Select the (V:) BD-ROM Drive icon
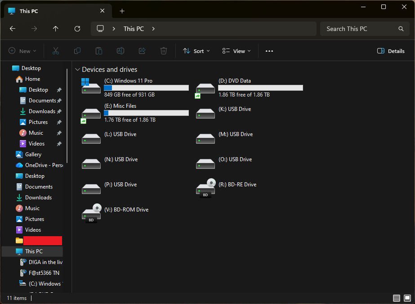The height and width of the screenshot is (304, 415). (x=92, y=213)
